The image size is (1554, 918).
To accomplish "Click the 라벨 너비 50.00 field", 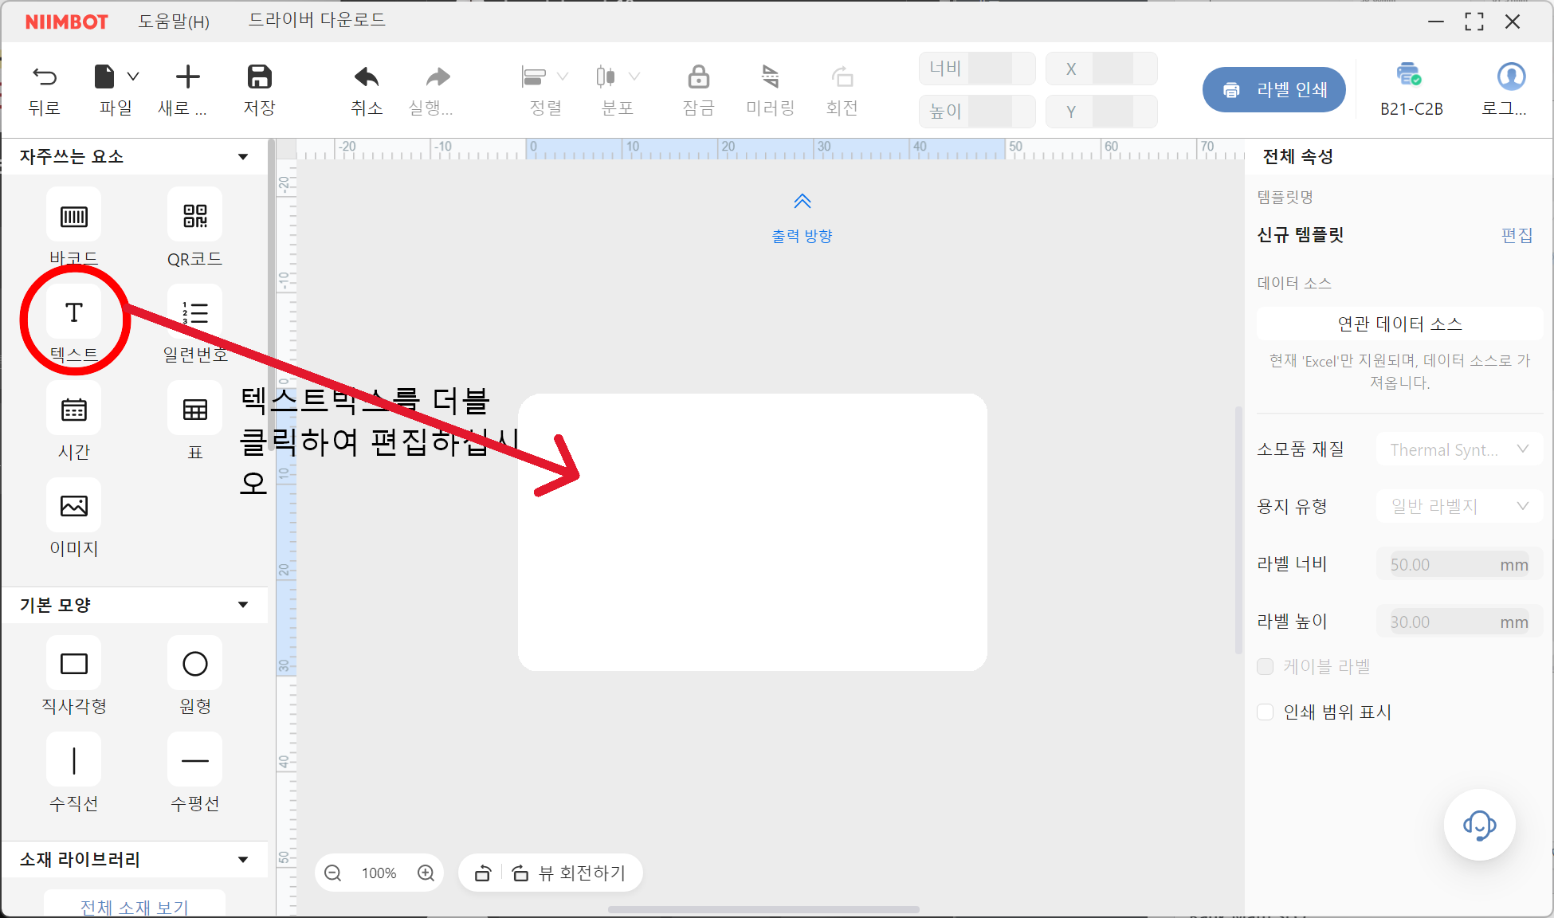I will click(x=1459, y=564).
